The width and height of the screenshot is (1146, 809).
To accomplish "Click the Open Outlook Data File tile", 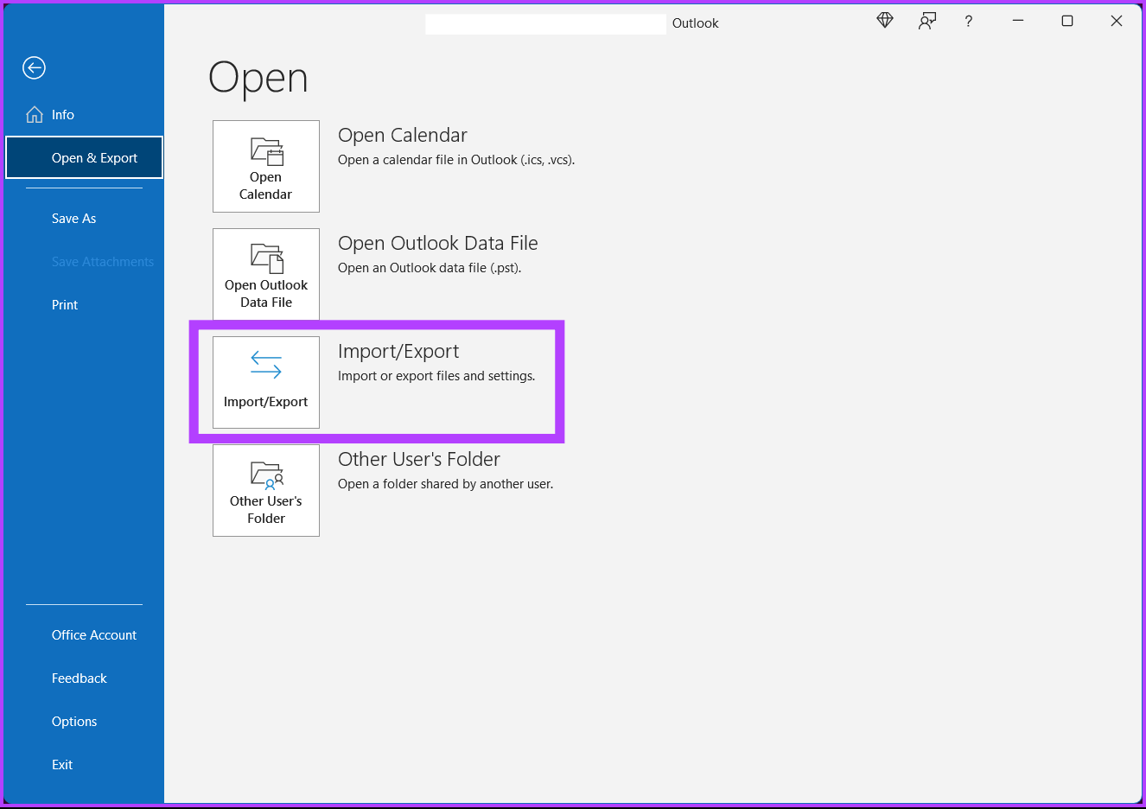I will tap(266, 274).
